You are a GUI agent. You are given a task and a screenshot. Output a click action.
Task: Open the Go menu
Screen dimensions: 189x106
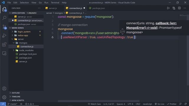coord(40,3)
